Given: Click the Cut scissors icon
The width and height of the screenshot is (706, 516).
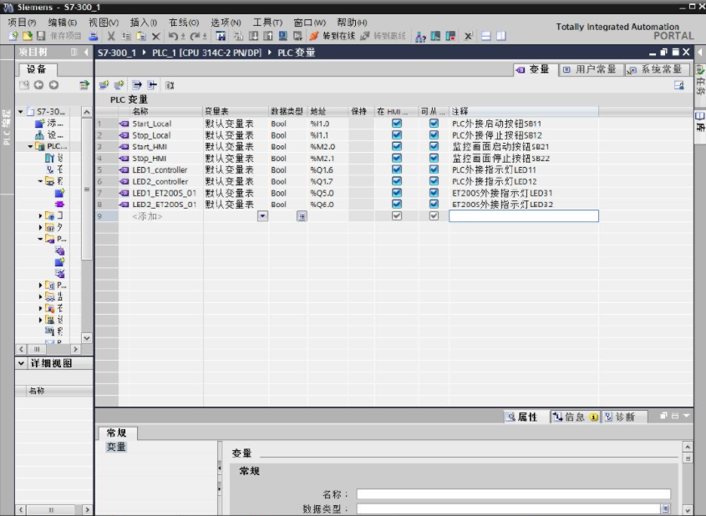Looking at the screenshot, I should pos(111,36).
